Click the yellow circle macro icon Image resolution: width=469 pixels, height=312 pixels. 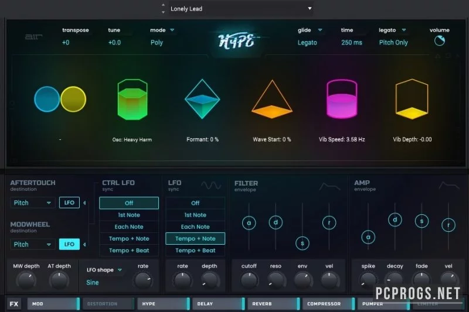(73, 99)
